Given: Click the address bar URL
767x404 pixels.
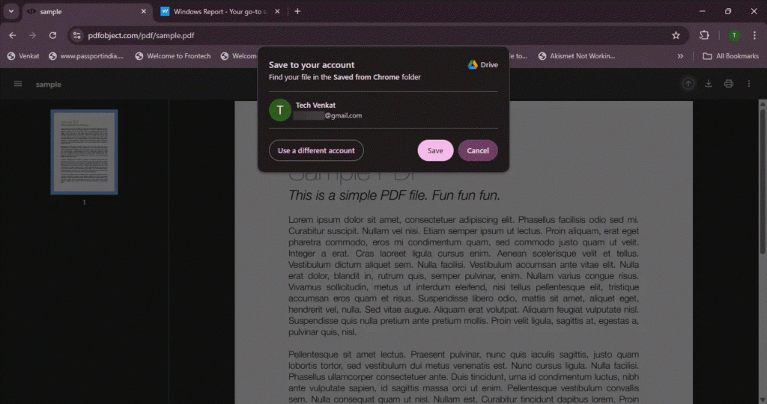Looking at the screenshot, I should tap(141, 35).
